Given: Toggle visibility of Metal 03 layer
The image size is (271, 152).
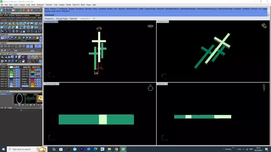Looking at the screenshot, I should pyautogui.click(x=17, y=74).
